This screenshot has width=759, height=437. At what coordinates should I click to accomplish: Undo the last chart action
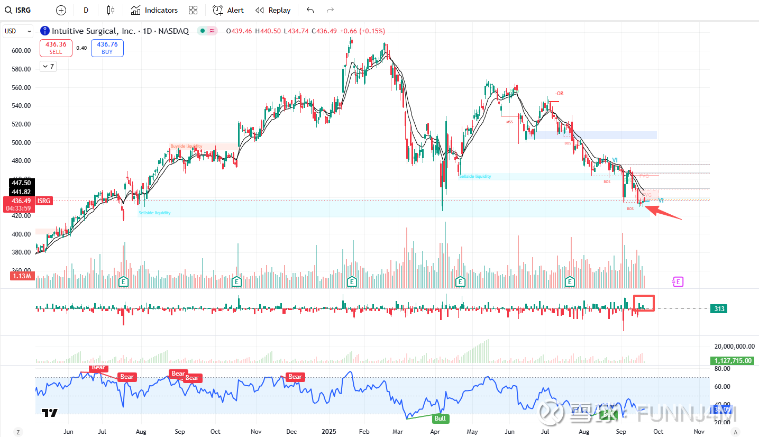point(310,10)
